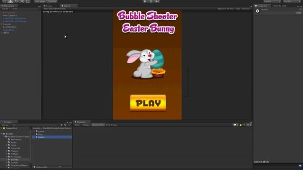Open the Audio folder
The height and width of the screenshot is (170, 303).
12,143
